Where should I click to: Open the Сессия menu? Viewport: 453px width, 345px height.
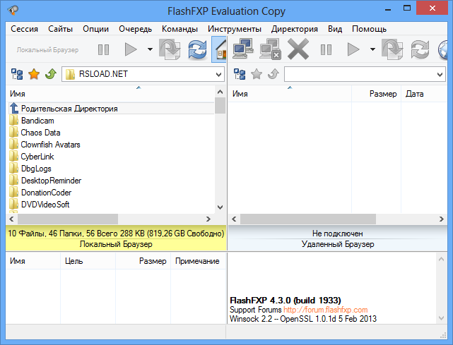point(24,29)
